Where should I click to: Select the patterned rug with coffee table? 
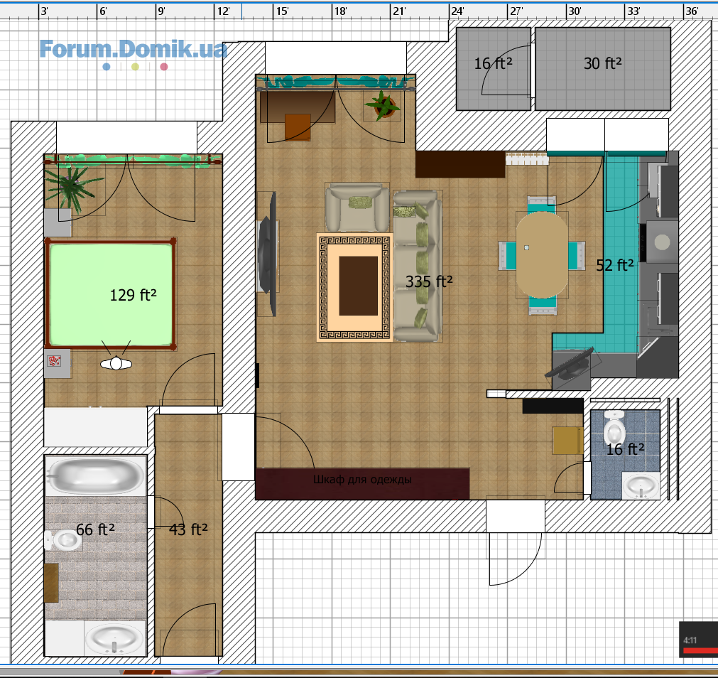click(x=355, y=287)
